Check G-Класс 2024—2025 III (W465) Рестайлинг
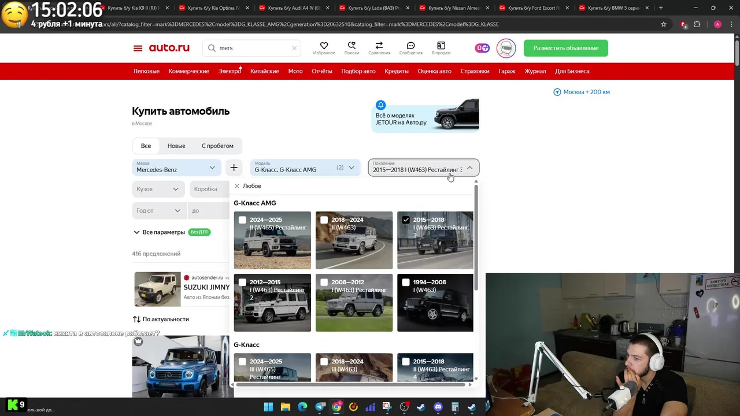This screenshot has width=740, height=416. 242,362
